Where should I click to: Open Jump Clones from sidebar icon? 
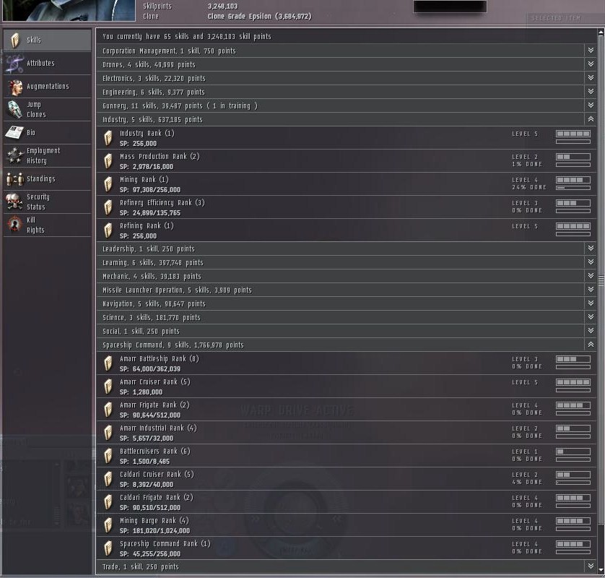tap(14, 110)
